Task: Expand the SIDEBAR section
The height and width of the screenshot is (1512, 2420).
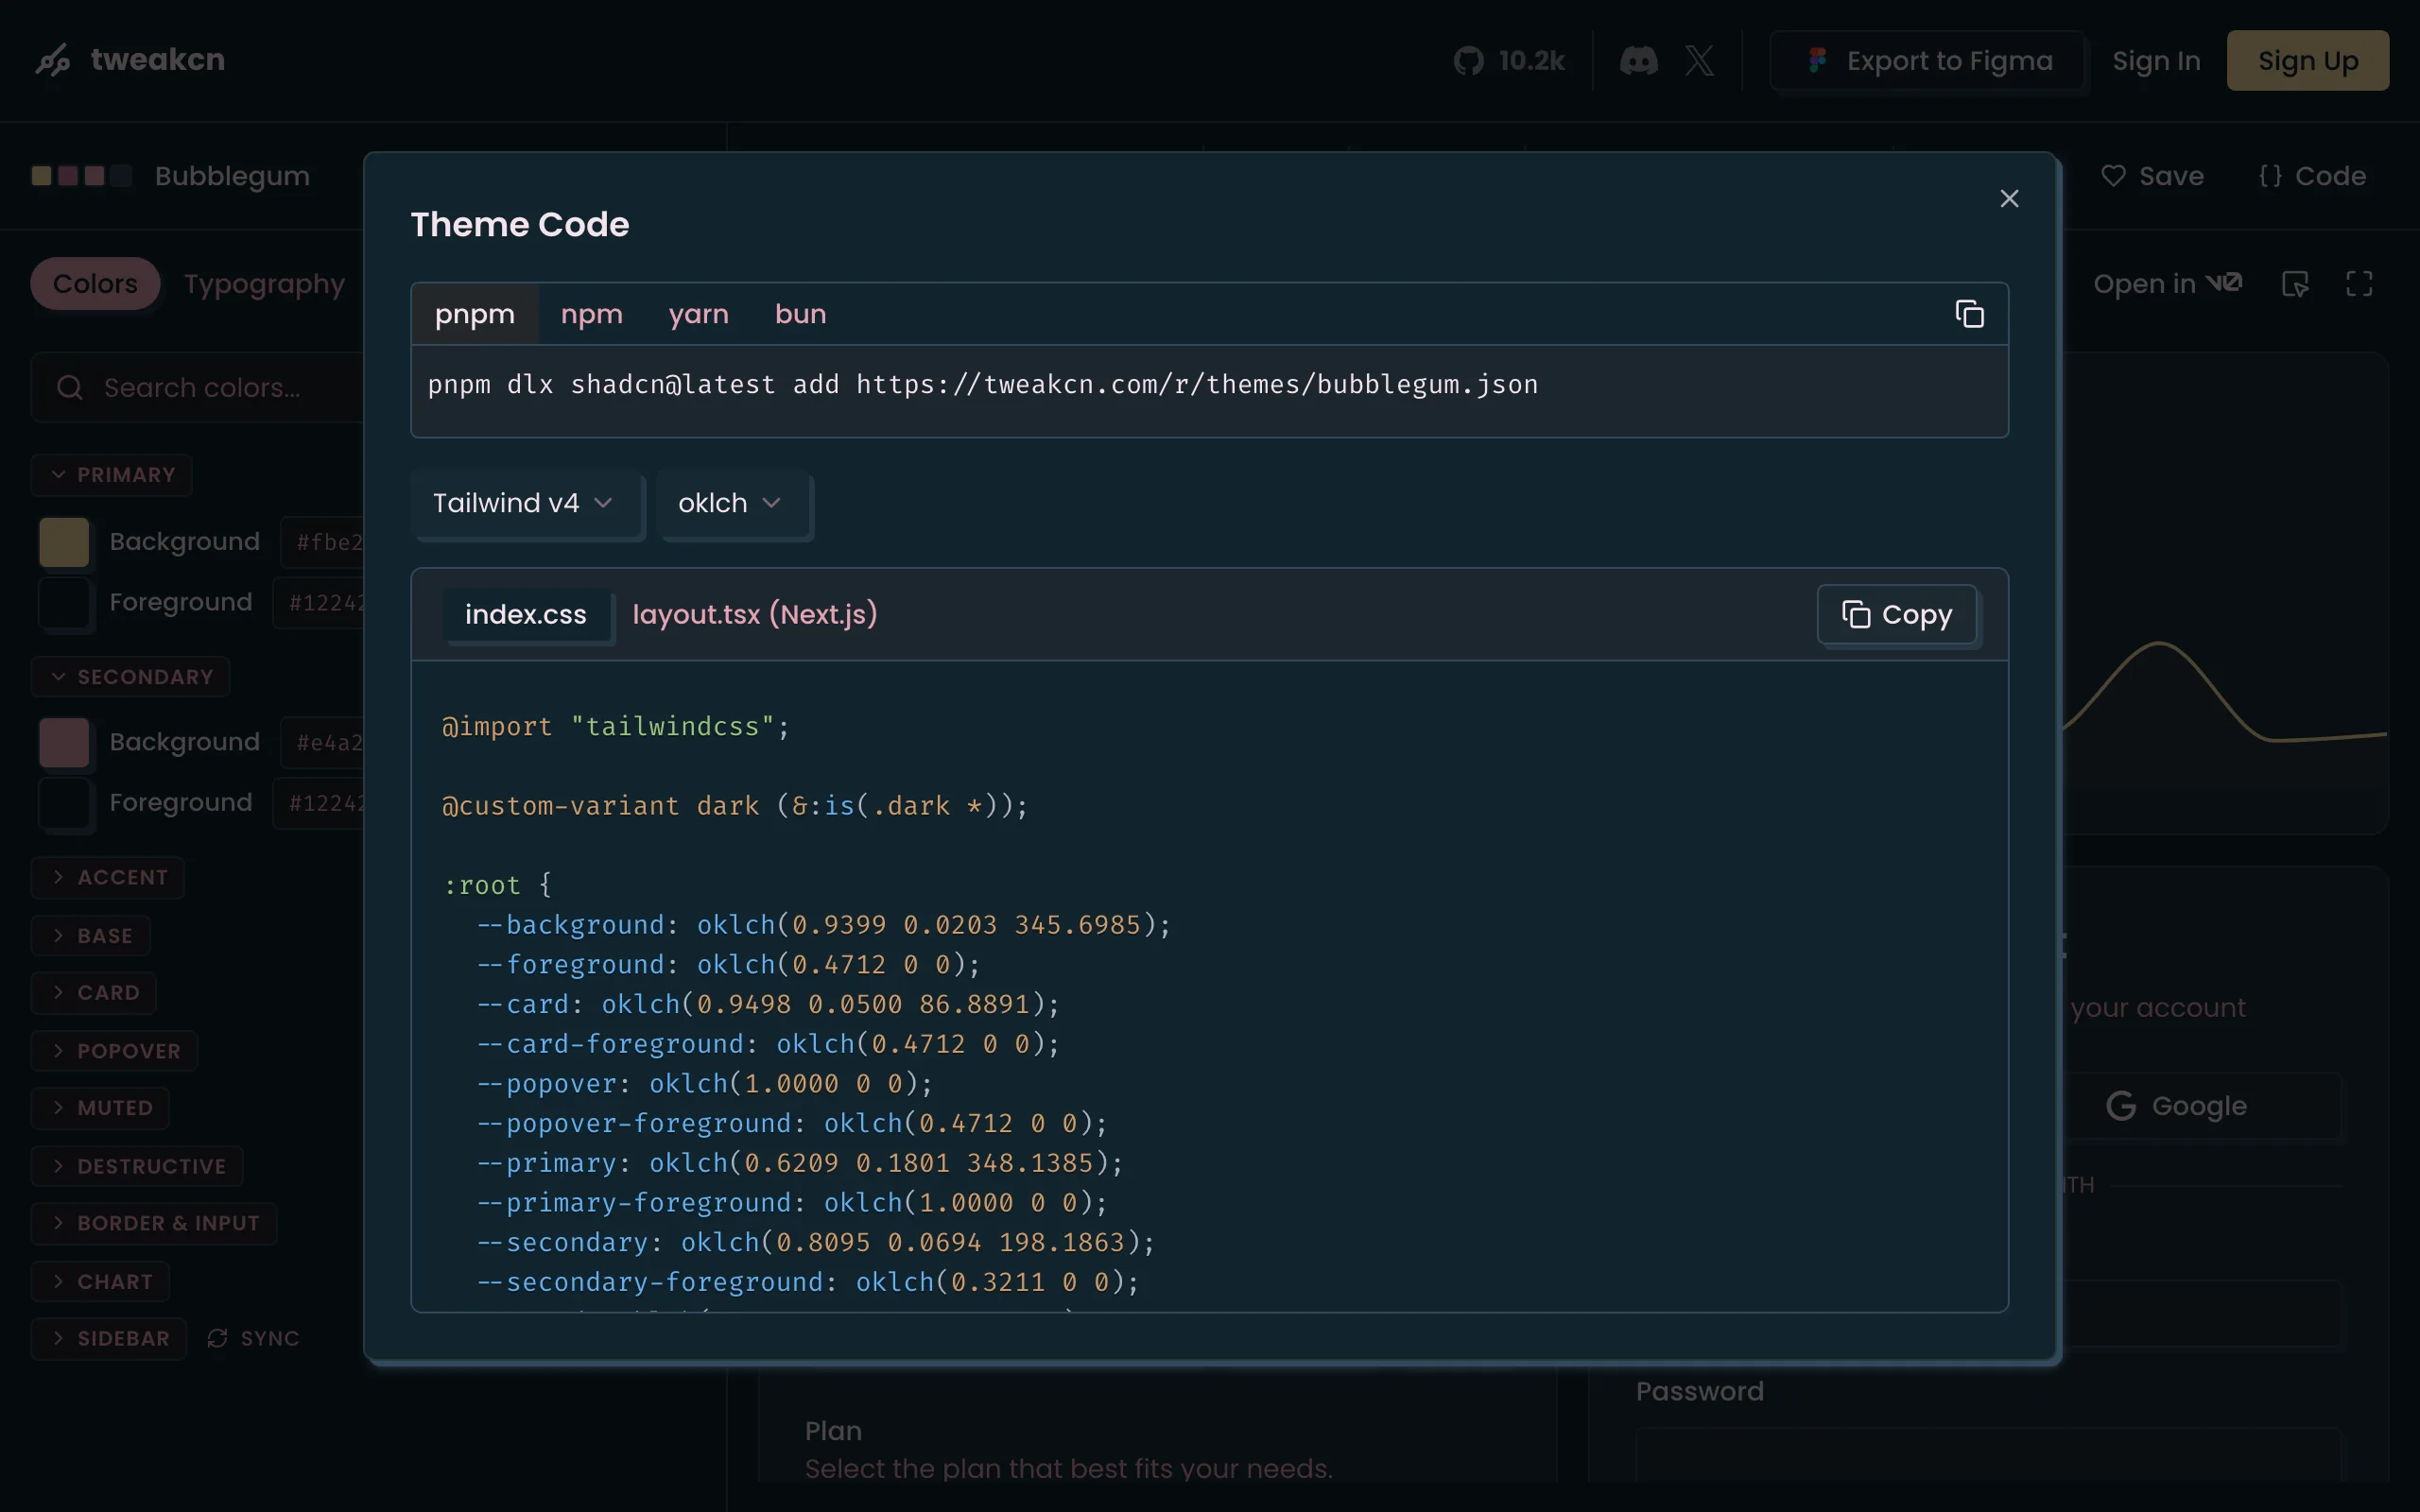Action: (109, 1338)
